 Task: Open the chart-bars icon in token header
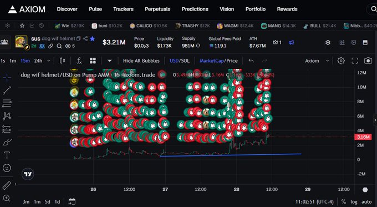click(342, 43)
